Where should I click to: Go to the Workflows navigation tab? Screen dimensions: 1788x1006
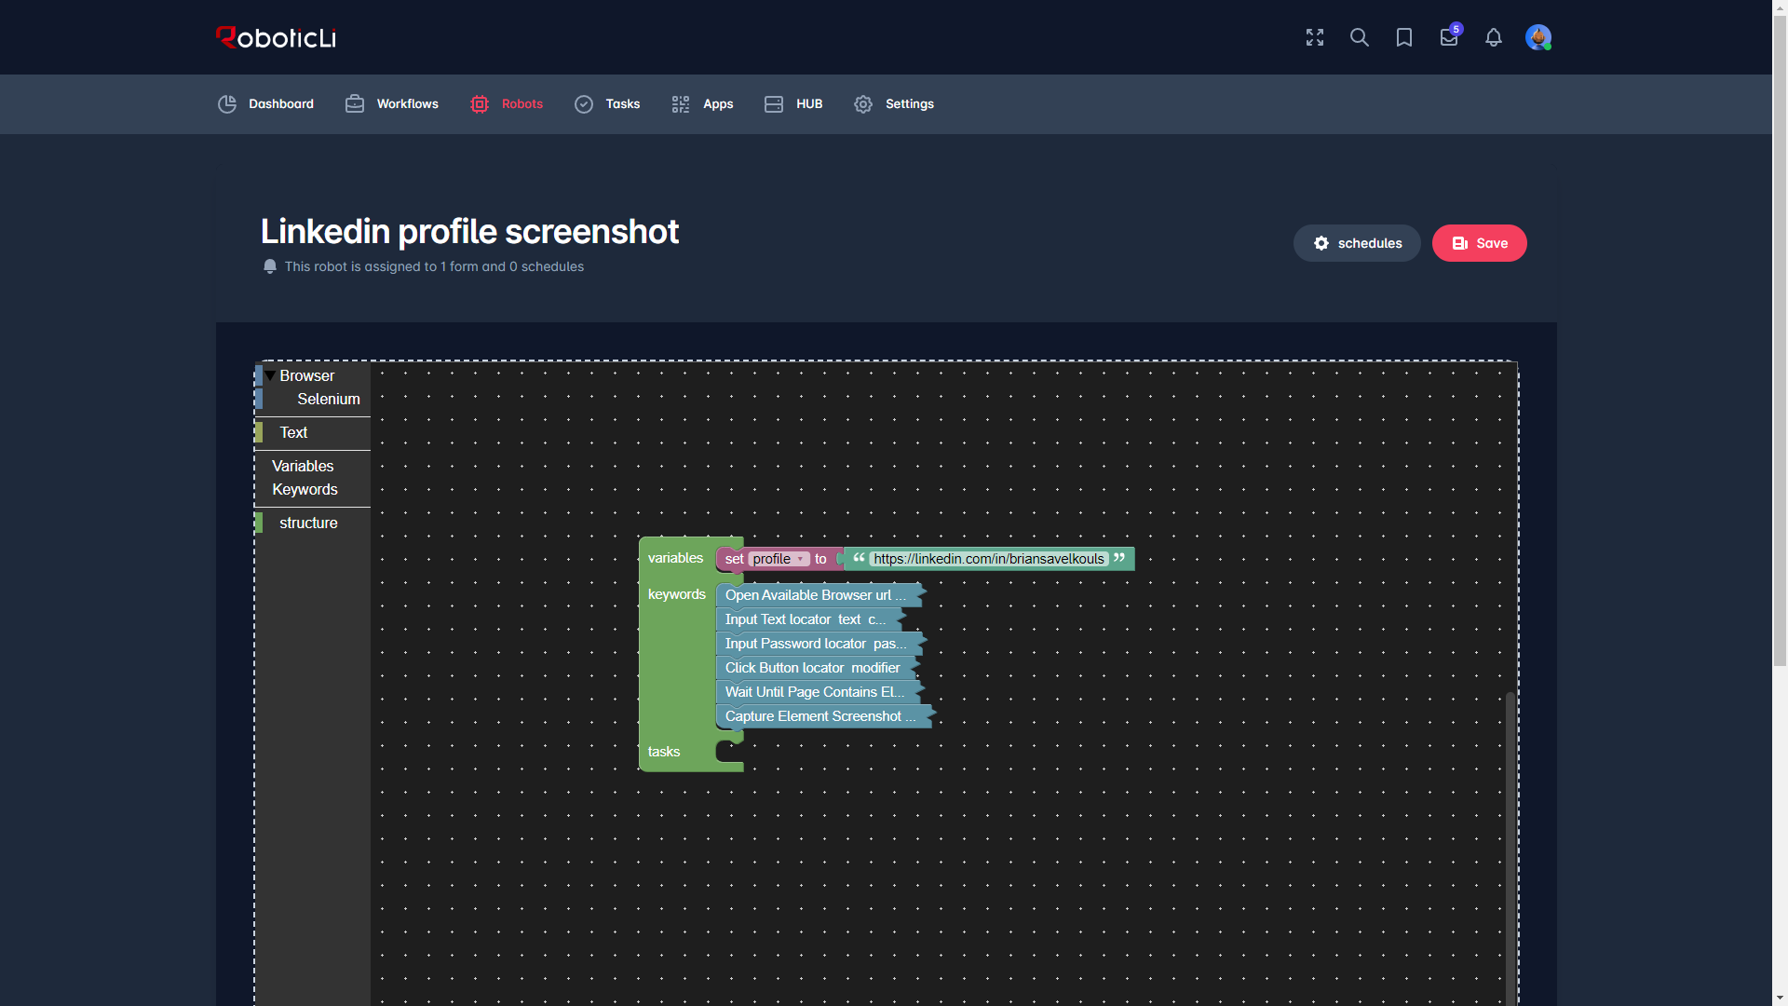click(392, 104)
